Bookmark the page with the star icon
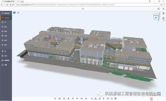Image resolution: width=166 pixels, height=101 pixels. click(161, 5)
